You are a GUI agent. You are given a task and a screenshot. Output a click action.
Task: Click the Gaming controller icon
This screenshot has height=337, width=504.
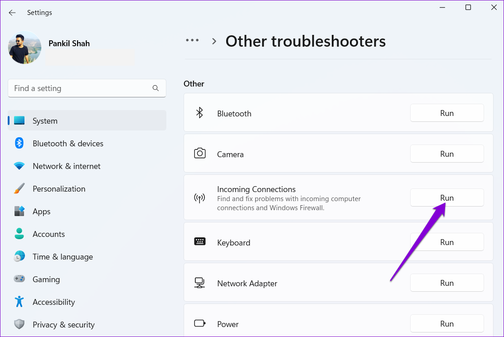19,279
